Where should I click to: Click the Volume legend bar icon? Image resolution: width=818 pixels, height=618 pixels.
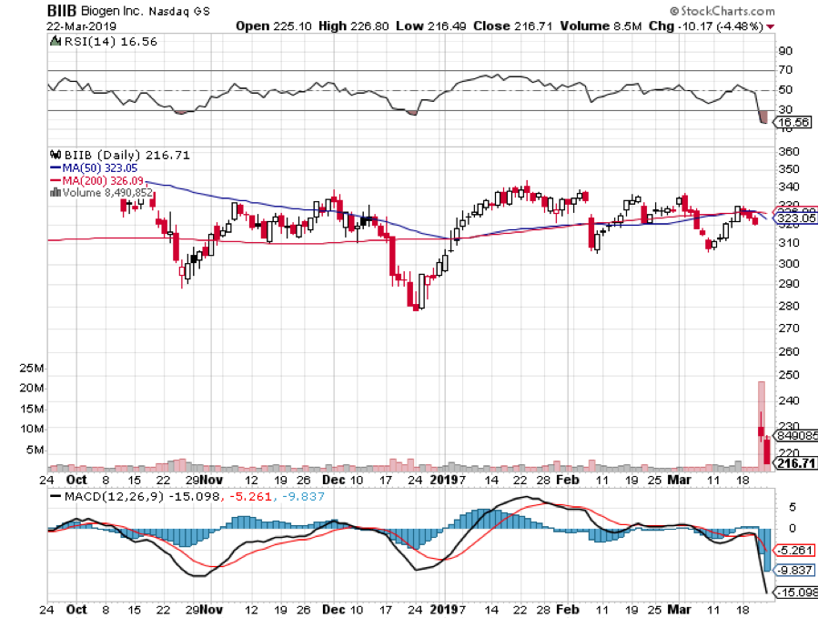52,192
